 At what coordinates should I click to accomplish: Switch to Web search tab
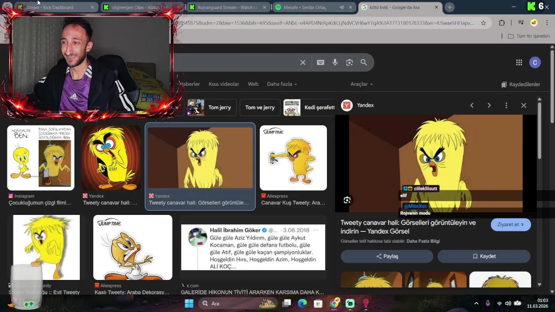(x=253, y=84)
